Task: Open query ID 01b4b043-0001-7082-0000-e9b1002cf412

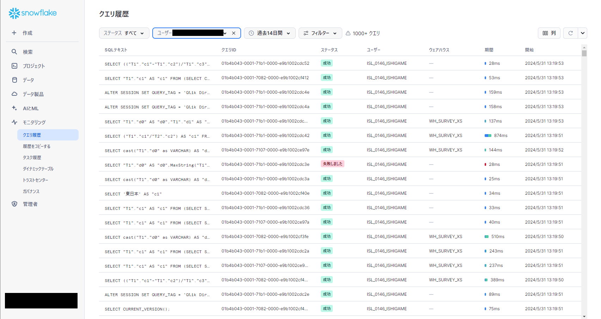Action: pyautogui.click(x=265, y=78)
